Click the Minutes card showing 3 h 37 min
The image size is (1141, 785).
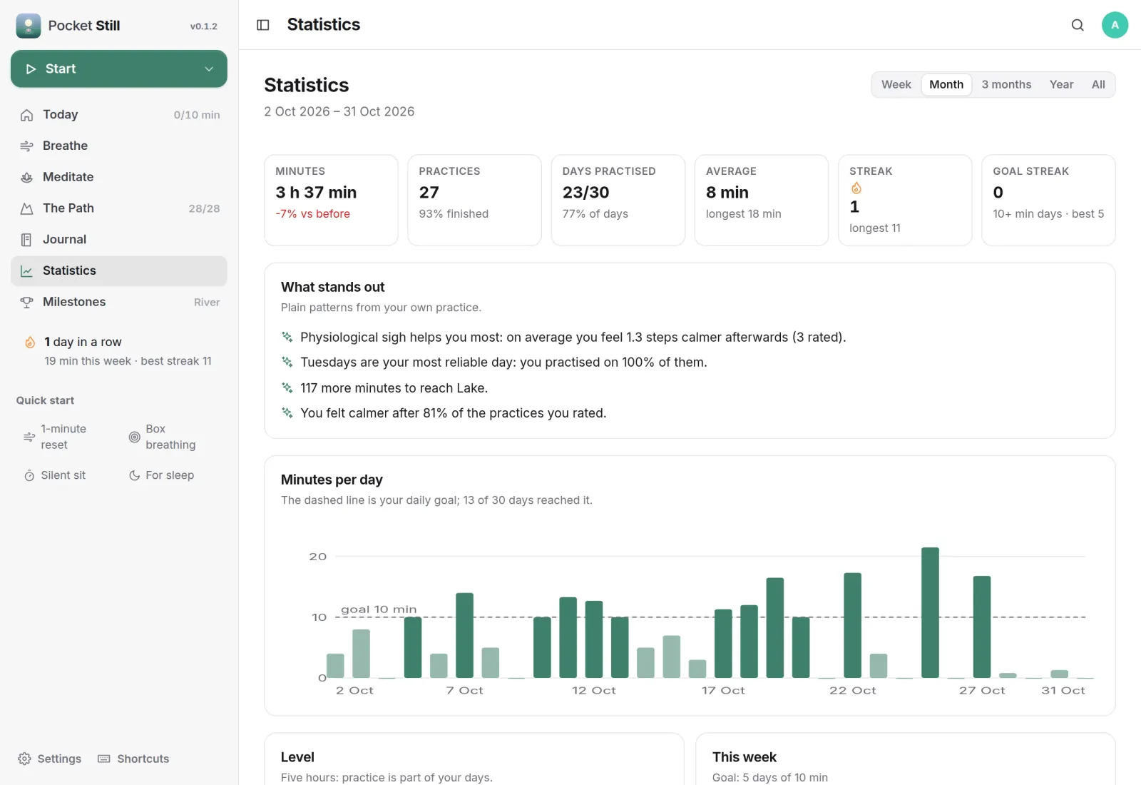pos(331,201)
